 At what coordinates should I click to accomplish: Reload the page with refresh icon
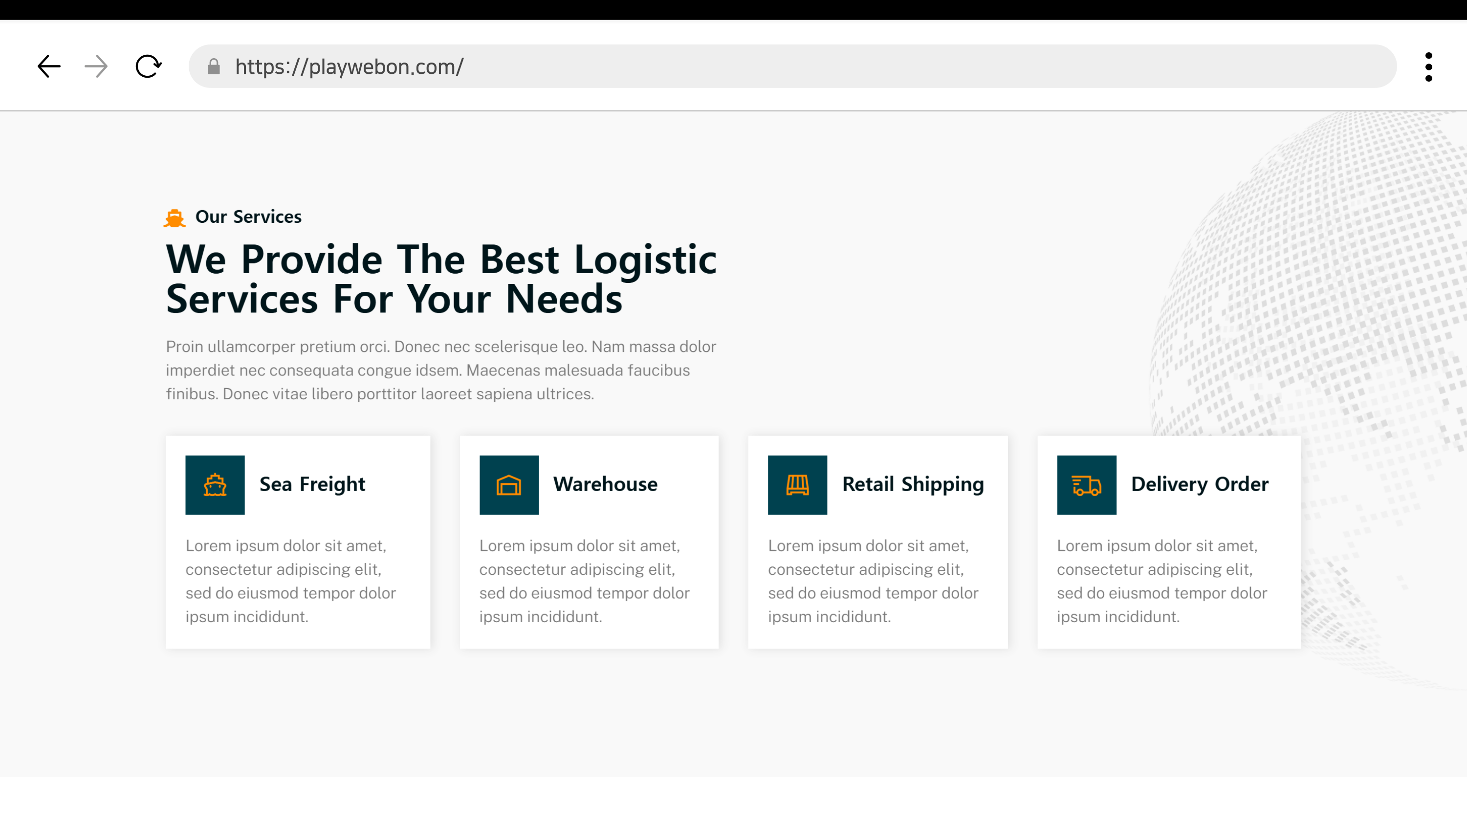[x=148, y=66]
